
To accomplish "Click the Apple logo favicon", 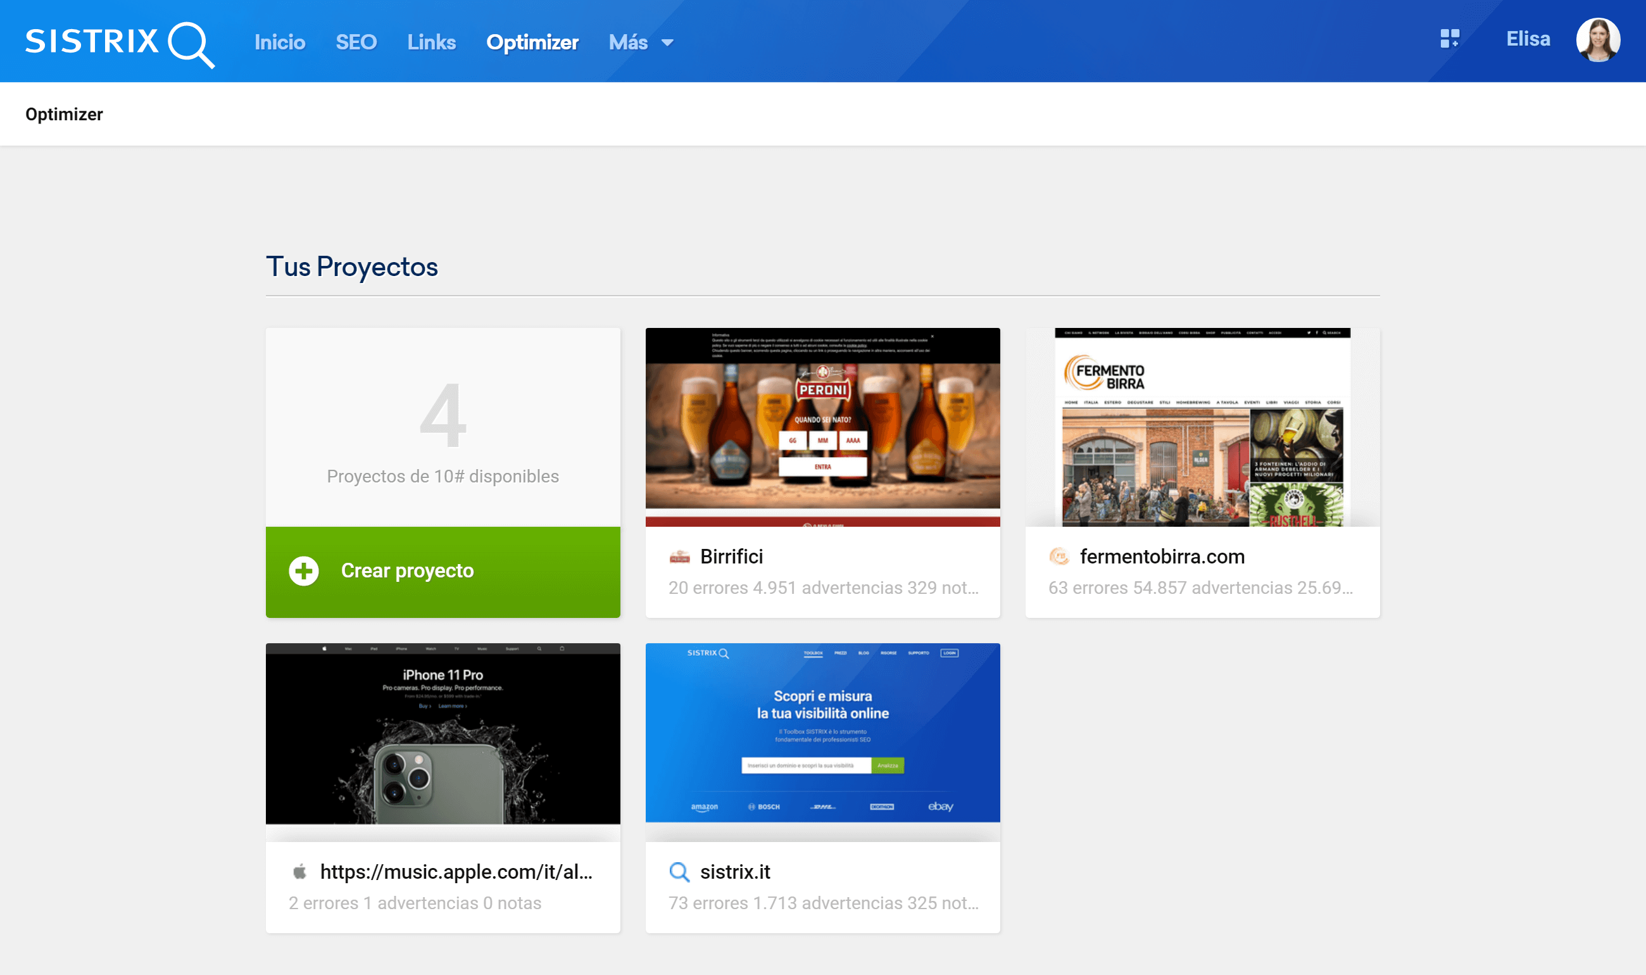I will point(299,872).
